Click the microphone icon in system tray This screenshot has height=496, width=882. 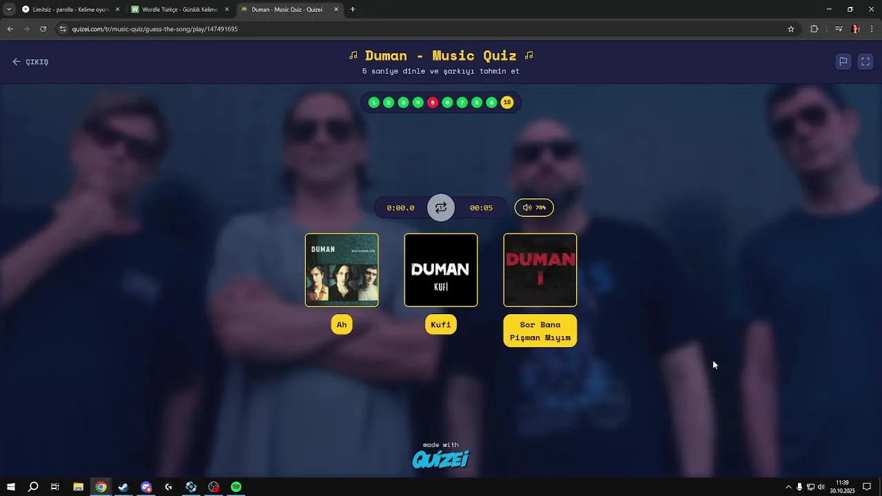pyautogui.click(x=799, y=487)
